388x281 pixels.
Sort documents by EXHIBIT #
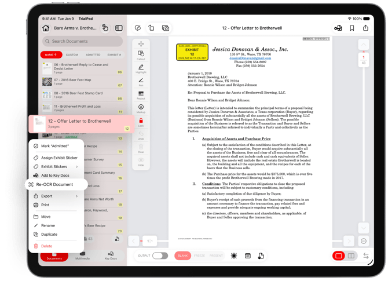pos(114,54)
